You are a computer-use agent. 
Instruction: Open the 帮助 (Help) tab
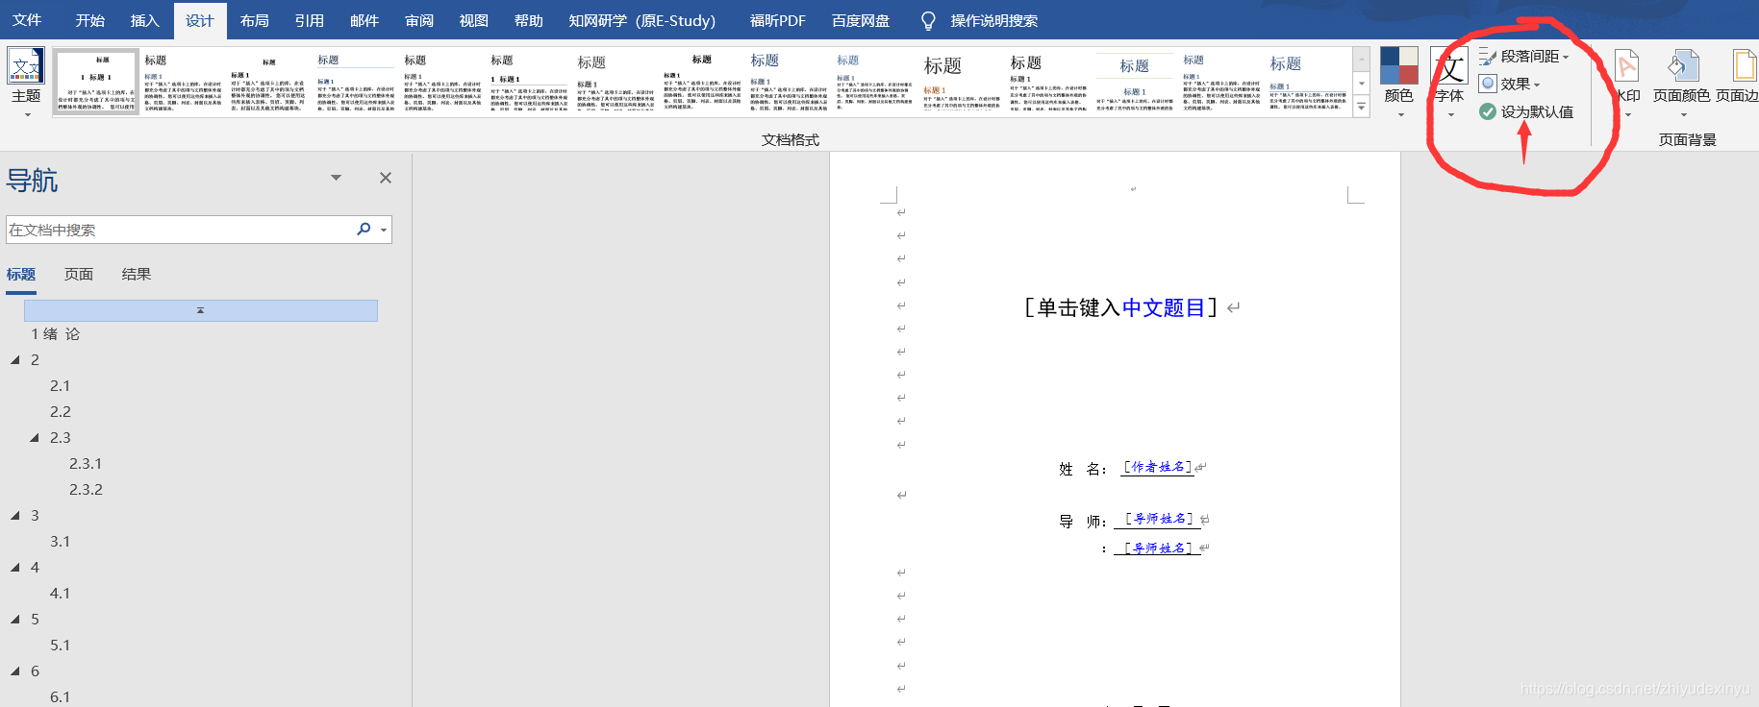529,20
